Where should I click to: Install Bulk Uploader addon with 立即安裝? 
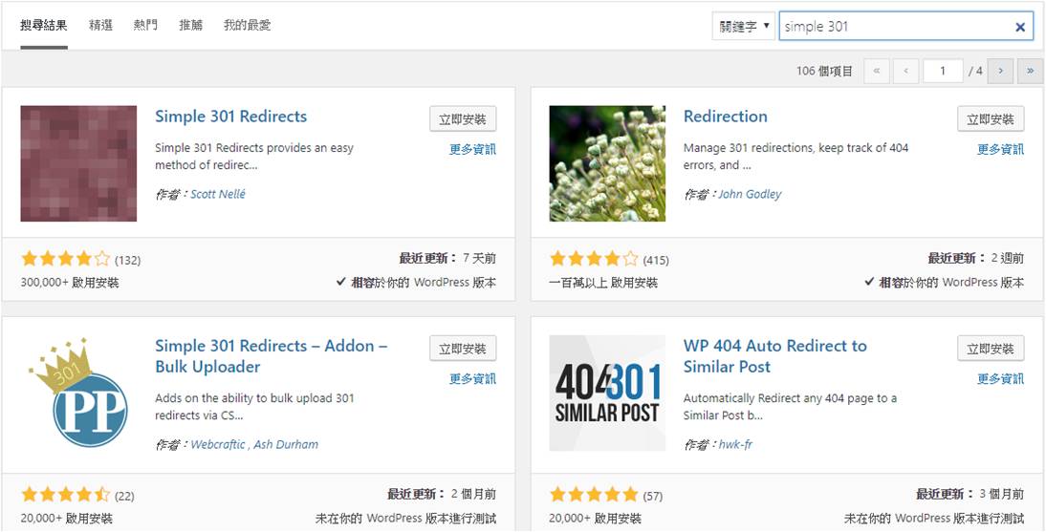tap(463, 349)
